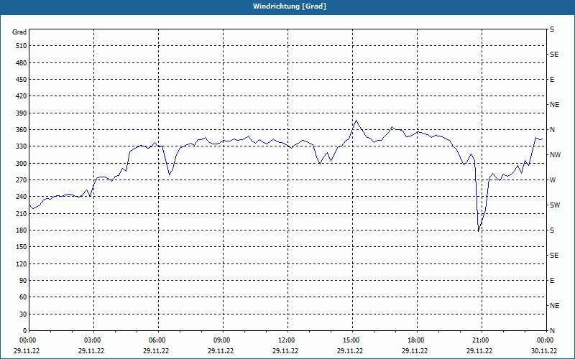Pick the 29.11.22 date below 18:00
This screenshot has height=359, width=575.
pos(415,351)
